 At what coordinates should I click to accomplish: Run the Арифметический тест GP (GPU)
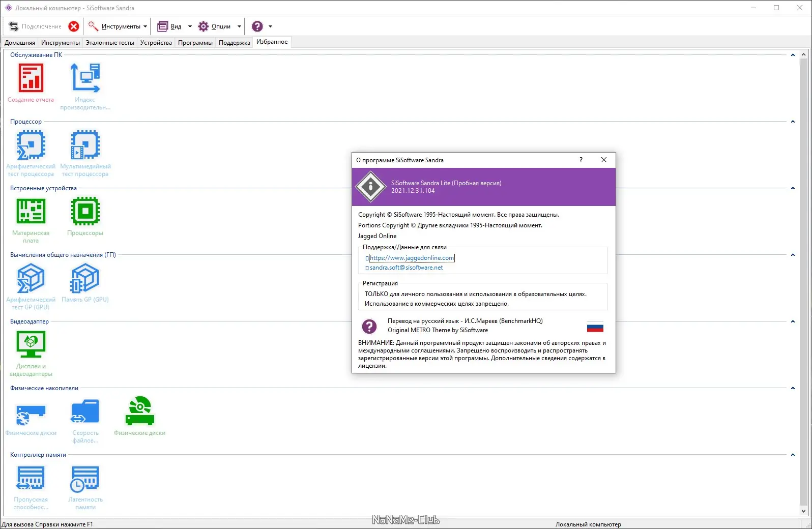(x=31, y=278)
